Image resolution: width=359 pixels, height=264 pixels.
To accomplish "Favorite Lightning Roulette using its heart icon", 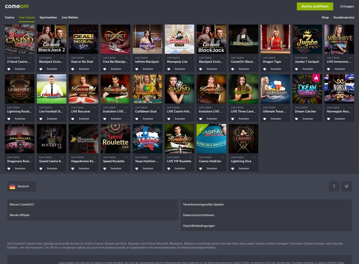I will pos(9,119).
